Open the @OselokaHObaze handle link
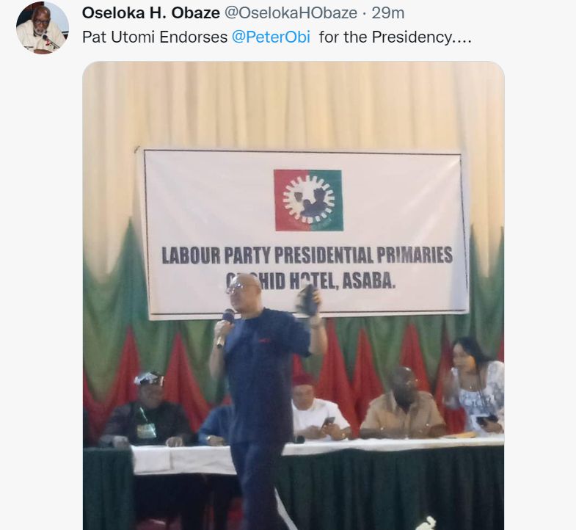 tap(291, 13)
